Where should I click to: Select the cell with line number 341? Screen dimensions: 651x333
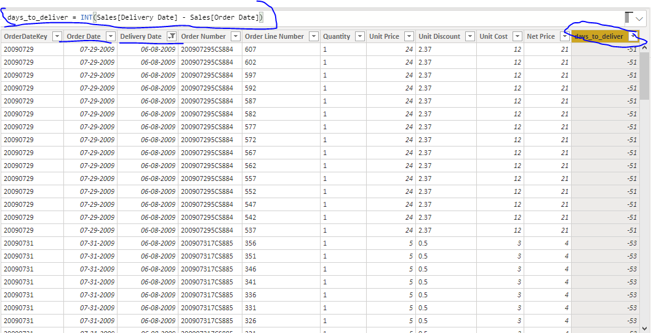tap(281, 282)
